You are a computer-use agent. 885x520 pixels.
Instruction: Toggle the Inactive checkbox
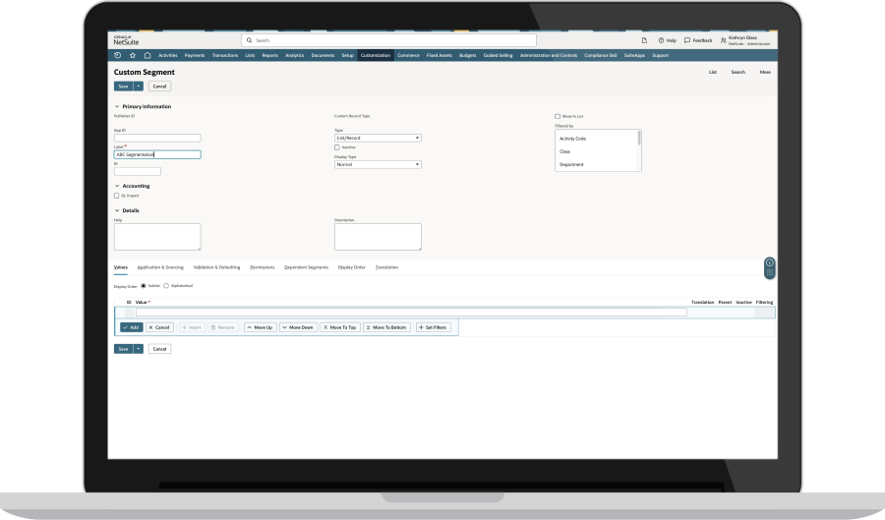point(337,146)
